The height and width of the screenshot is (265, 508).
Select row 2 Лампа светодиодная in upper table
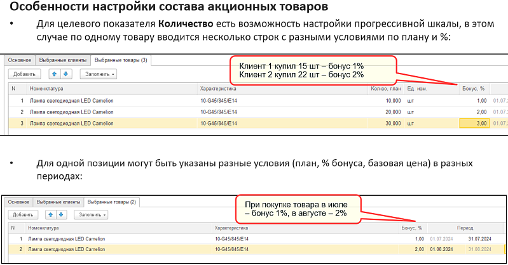pos(72,112)
